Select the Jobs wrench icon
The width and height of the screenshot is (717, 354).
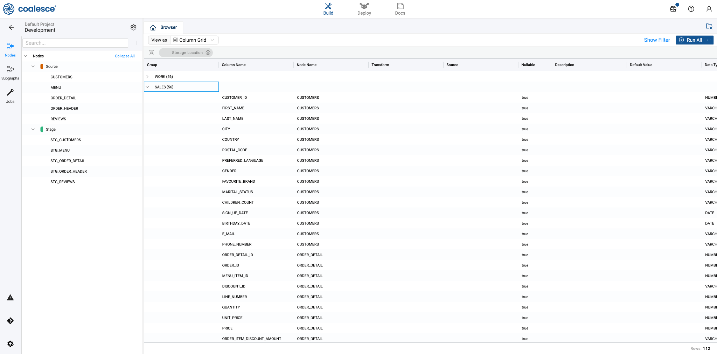coord(10,96)
